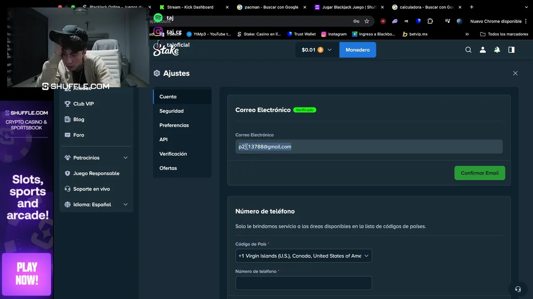Open the notifications bell
The width and height of the screenshot is (533, 299).
click(x=497, y=50)
